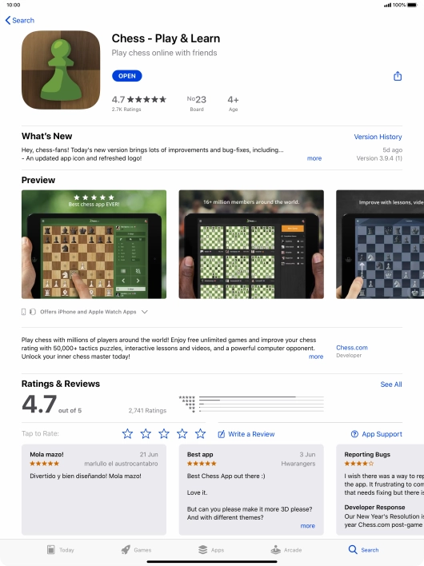
Task: Open Version History
Action: [378, 137]
